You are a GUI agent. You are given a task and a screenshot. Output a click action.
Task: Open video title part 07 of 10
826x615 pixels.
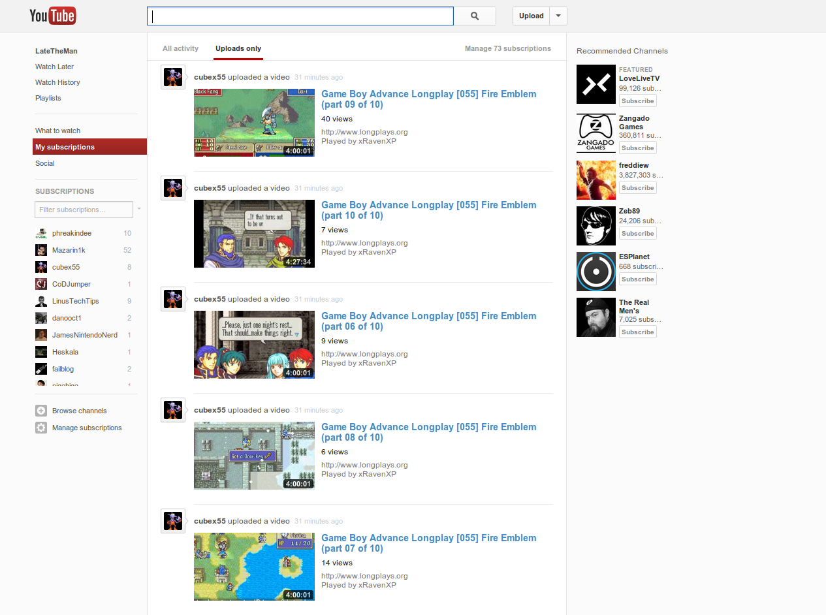coord(428,543)
